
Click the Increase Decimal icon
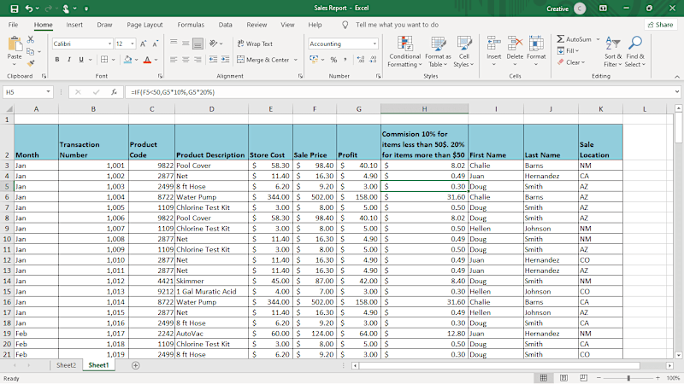(x=360, y=59)
